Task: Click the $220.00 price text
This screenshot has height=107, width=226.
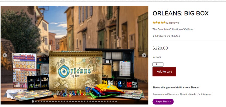Action: (x=160, y=48)
